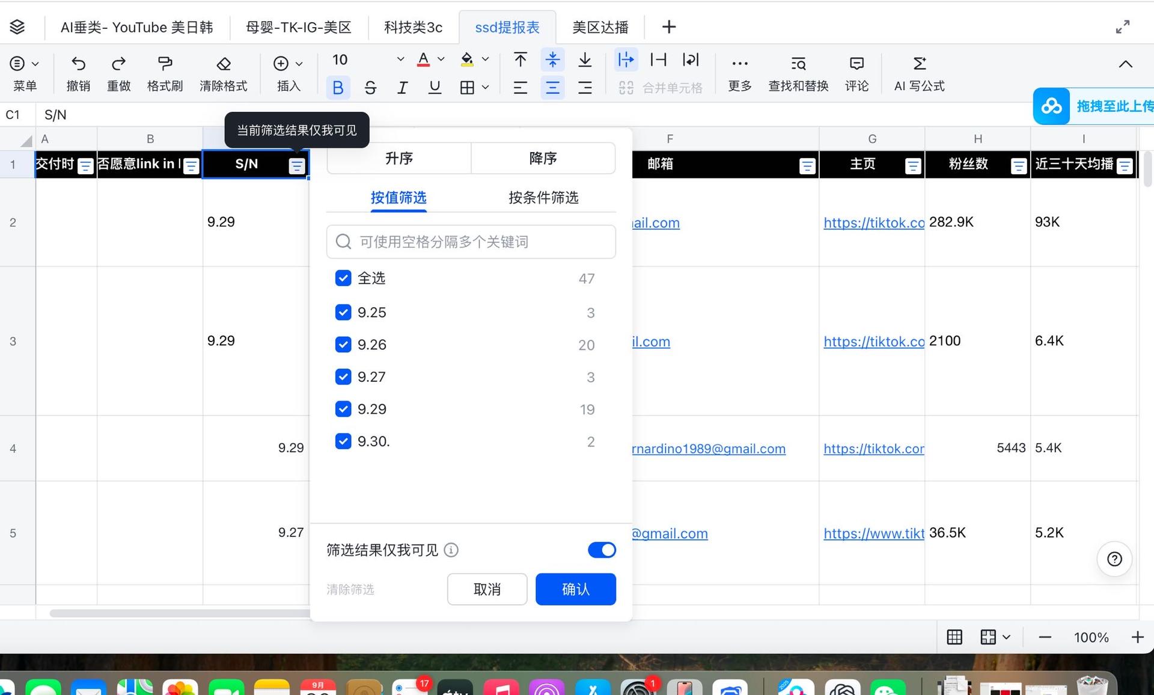Toggle 筛选结果仅我可见 switch off
Image resolution: width=1154 pixels, height=695 pixels.
pos(602,550)
